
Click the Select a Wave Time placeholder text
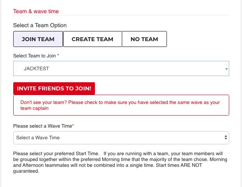click(x=38, y=138)
